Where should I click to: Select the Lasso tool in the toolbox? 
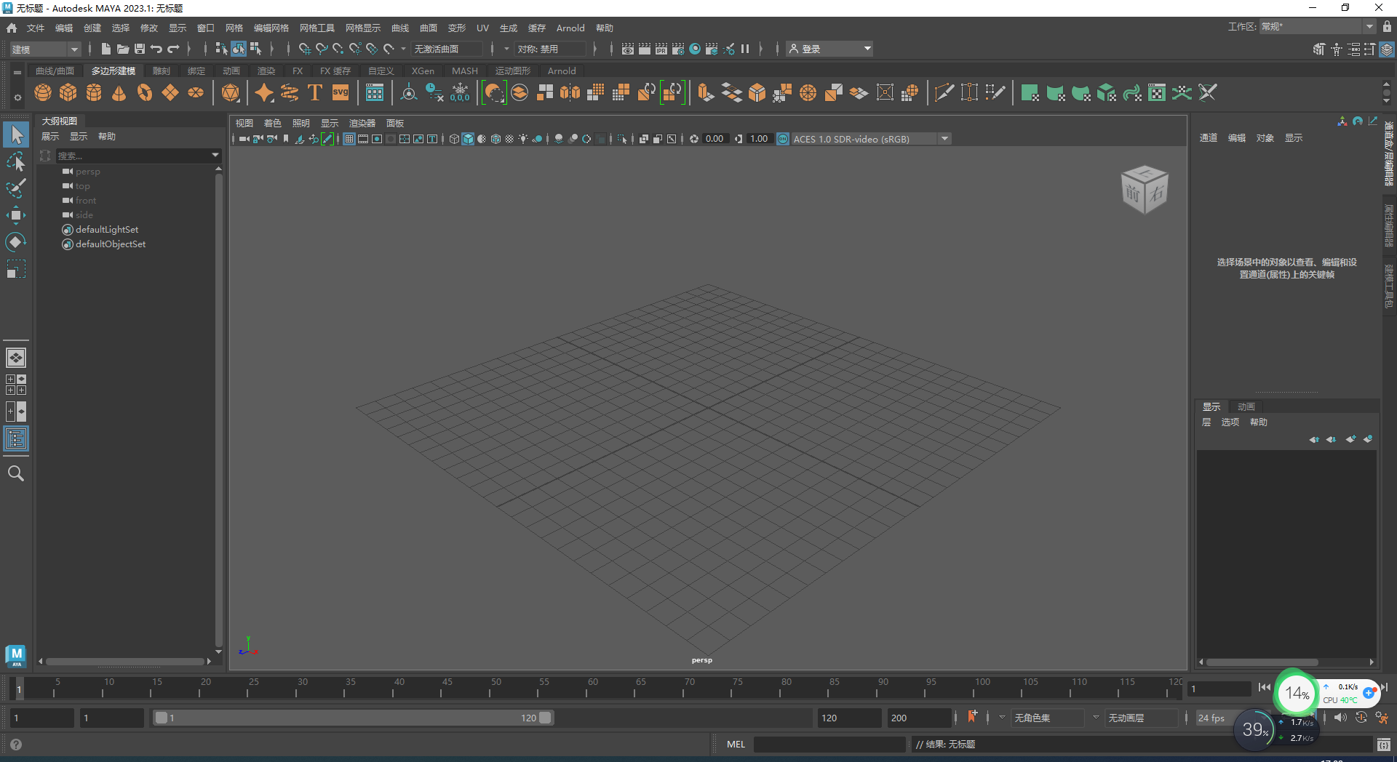15,161
